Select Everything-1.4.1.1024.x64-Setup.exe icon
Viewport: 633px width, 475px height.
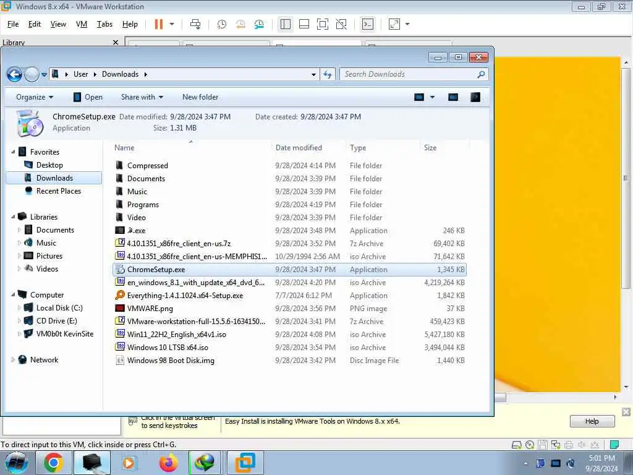[x=120, y=295]
